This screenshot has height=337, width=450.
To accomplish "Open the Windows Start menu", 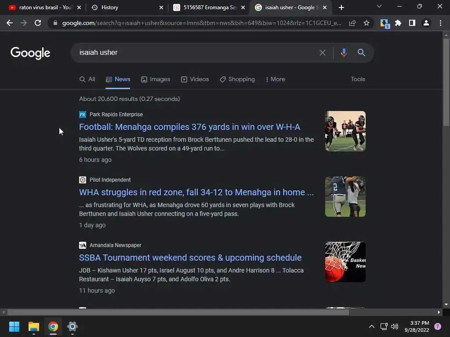I will click(14, 326).
